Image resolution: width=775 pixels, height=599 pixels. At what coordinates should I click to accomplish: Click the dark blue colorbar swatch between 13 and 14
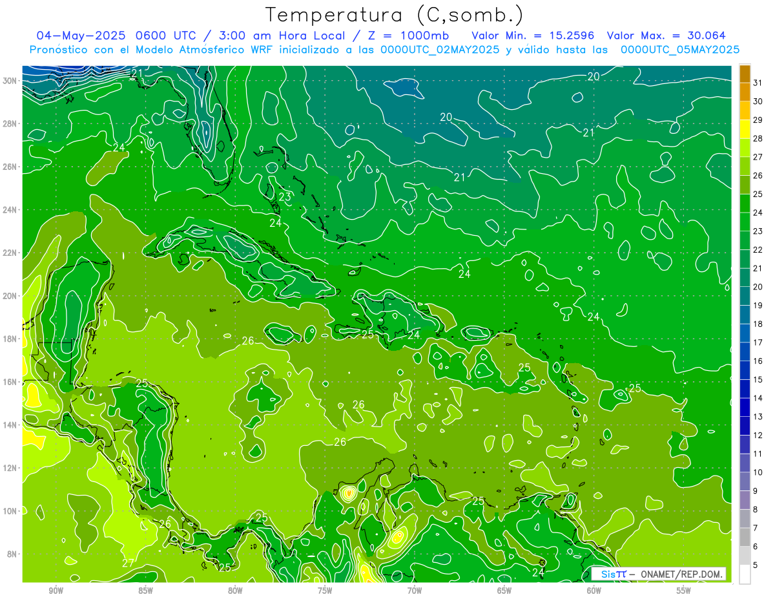point(745,408)
